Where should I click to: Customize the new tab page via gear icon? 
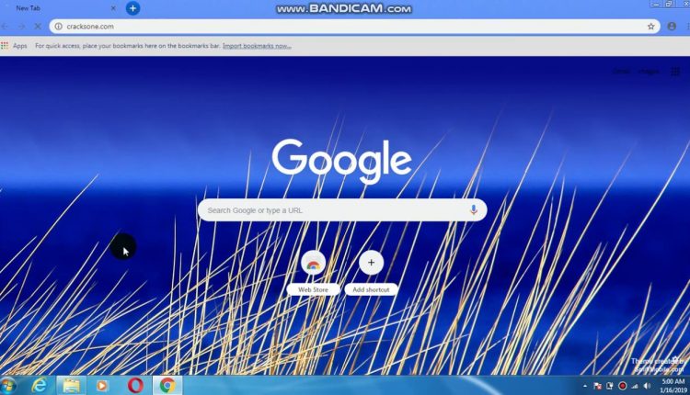tap(676, 360)
